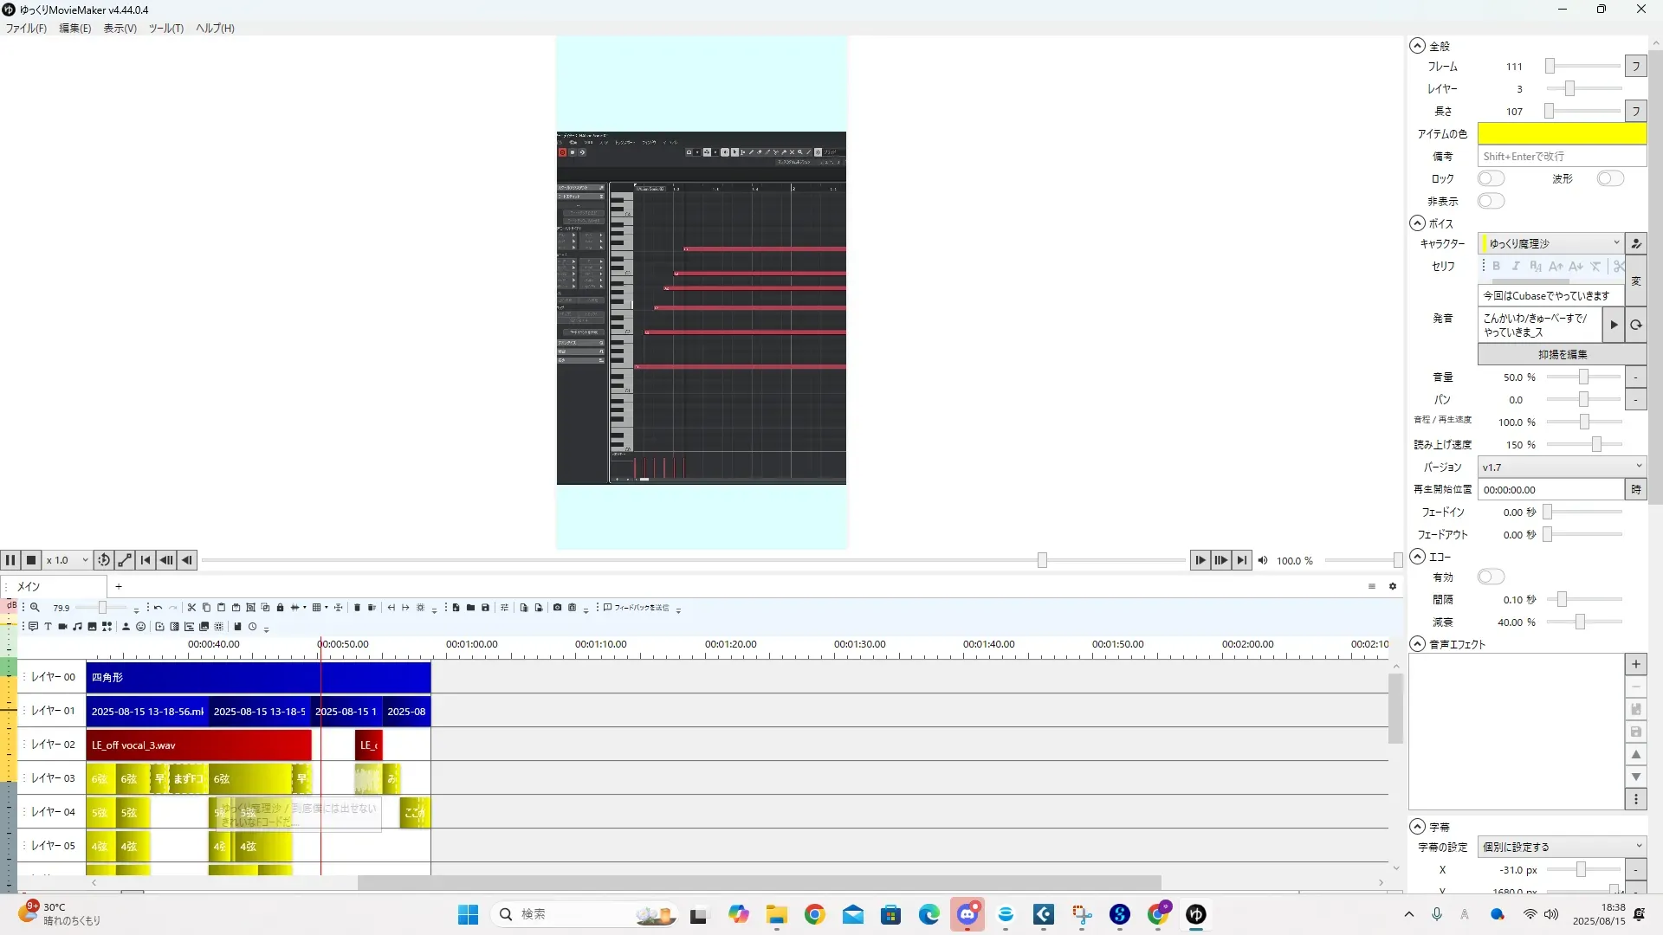Image resolution: width=1663 pixels, height=935 pixels.
Task: Click the cut (scissors) icon in timeline toolbar
Action: (x=191, y=608)
